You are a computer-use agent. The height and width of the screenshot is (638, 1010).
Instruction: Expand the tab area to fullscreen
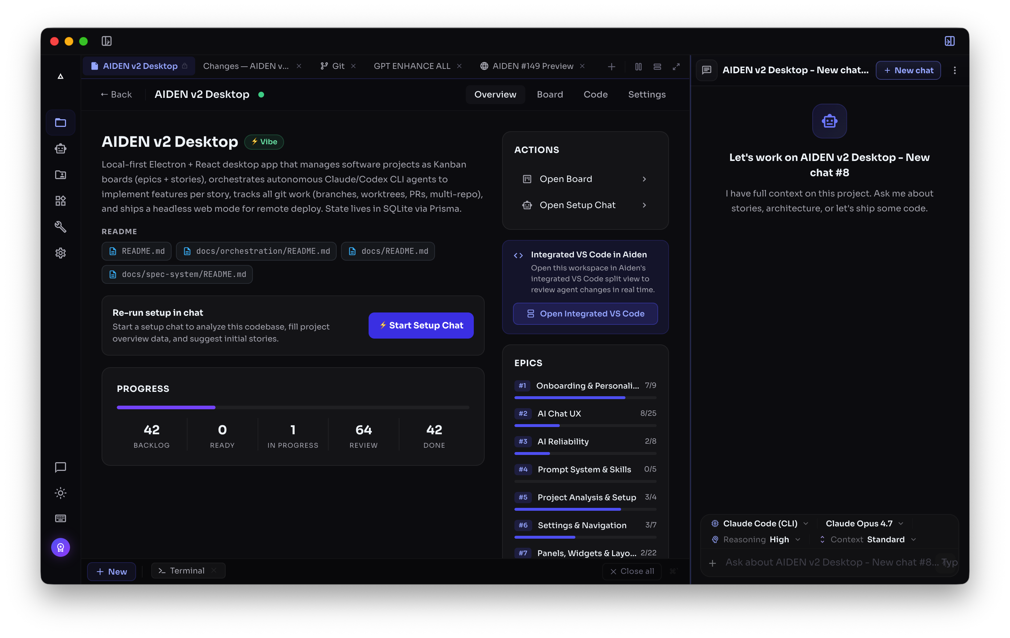click(x=676, y=67)
